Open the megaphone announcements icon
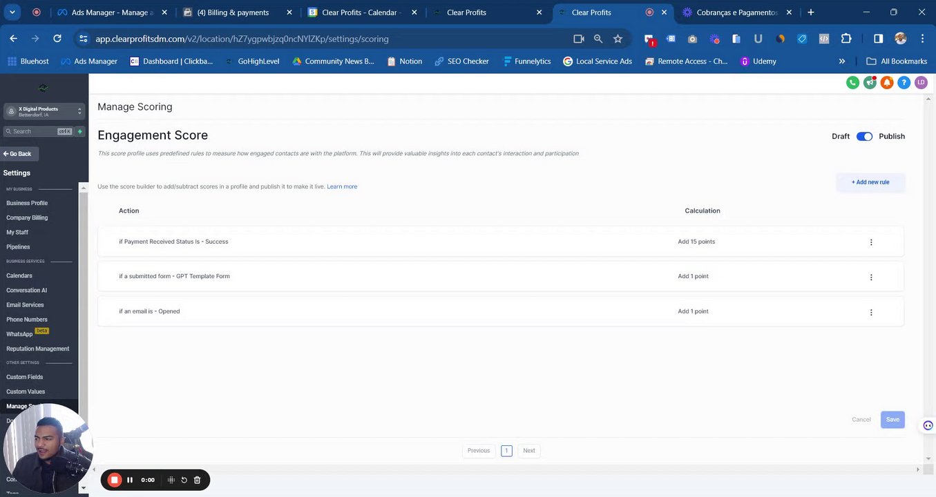This screenshot has height=497, width=936. [870, 83]
